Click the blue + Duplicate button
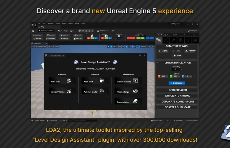 point(177,83)
